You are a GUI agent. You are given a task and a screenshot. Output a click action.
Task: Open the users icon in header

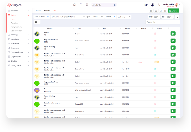coord(153,5)
